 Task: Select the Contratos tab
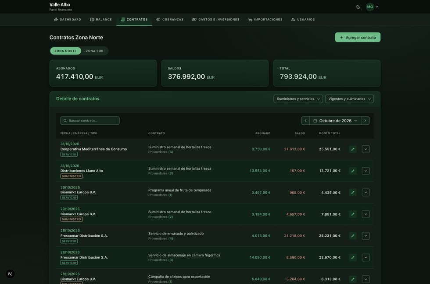tap(134, 19)
